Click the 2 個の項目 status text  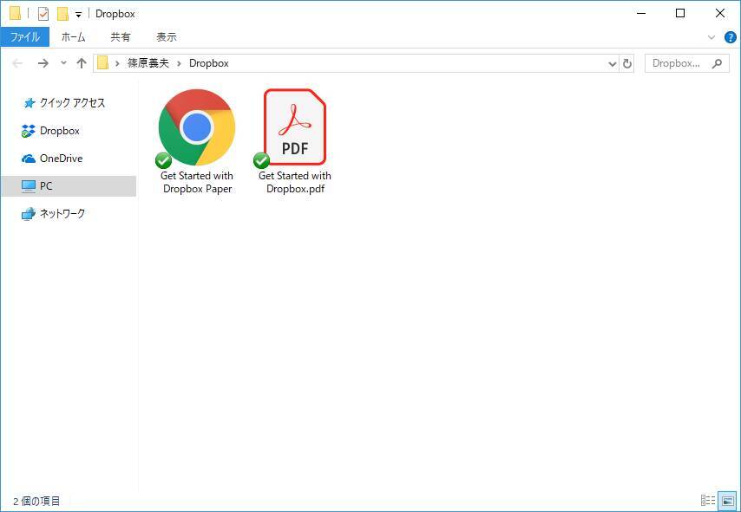(x=36, y=501)
